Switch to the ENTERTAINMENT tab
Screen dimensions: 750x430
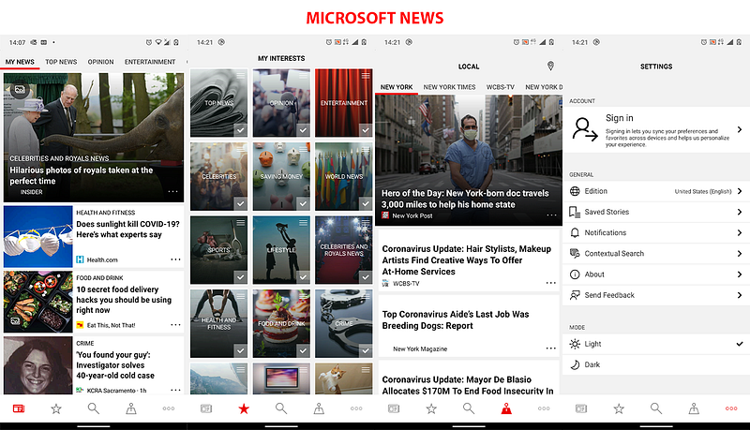click(150, 62)
